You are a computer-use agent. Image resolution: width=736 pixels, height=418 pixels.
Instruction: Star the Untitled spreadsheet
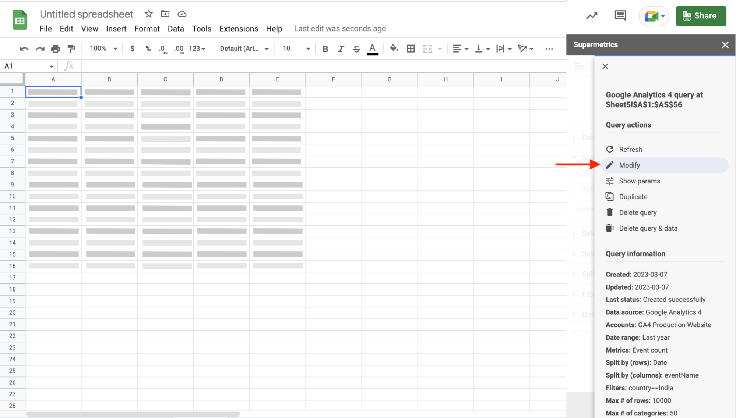click(x=148, y=14)
